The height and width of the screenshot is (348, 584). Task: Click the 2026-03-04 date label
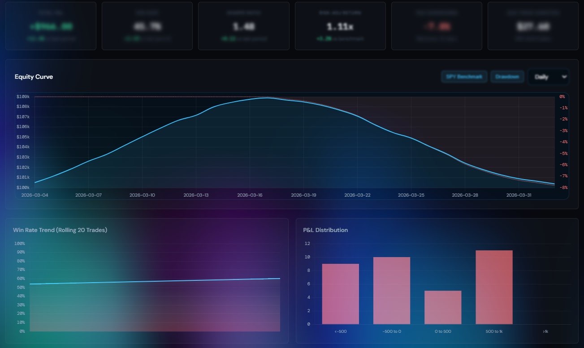tap(35, 195)
